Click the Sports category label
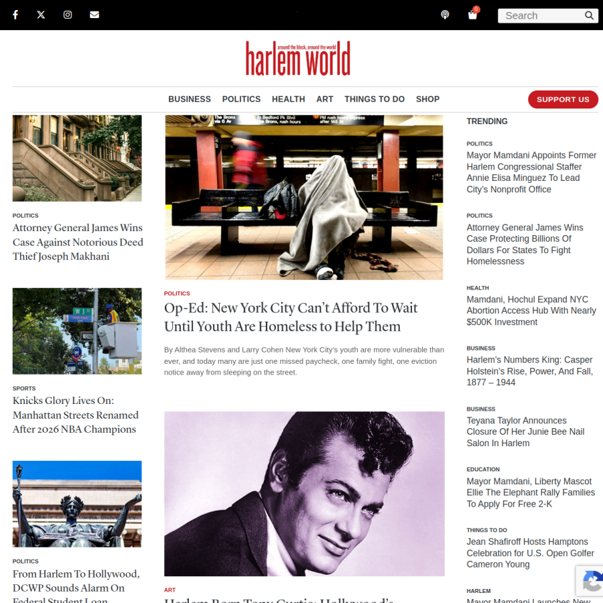Viewport: 603px width, 603px height. 24,389
